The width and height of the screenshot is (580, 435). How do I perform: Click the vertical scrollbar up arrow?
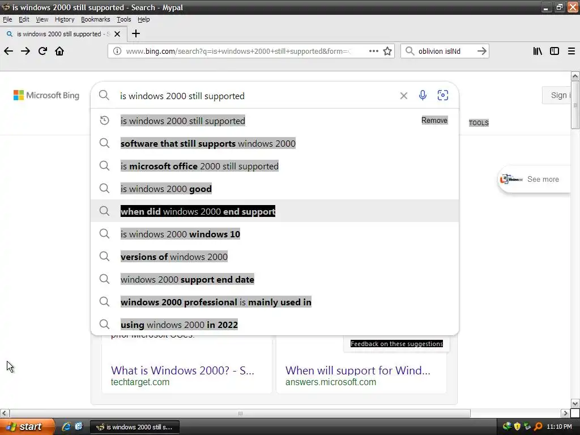coord(575,76)
